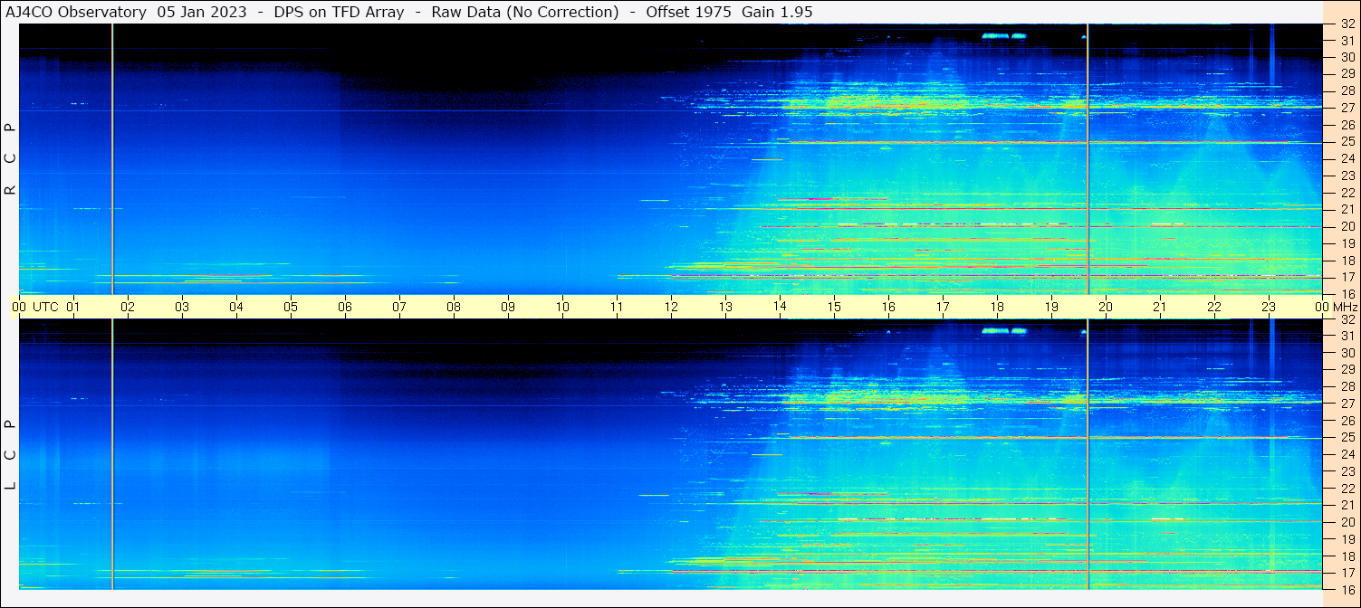Click the "AJ4CO Observatory" title text
Viewport: 1361px width, 608px height.
click(x=76, y=12)
